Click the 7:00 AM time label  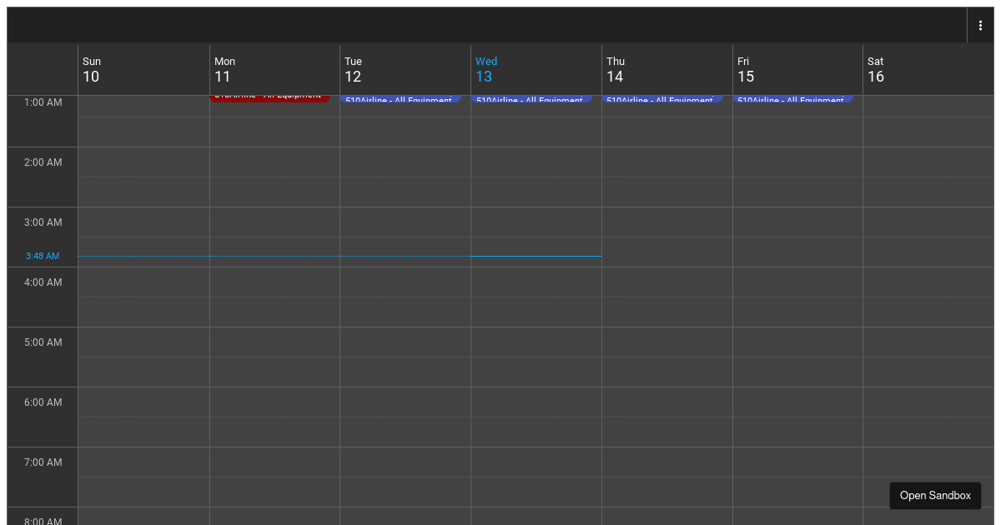pyautogui.click(x=42, y=462)
